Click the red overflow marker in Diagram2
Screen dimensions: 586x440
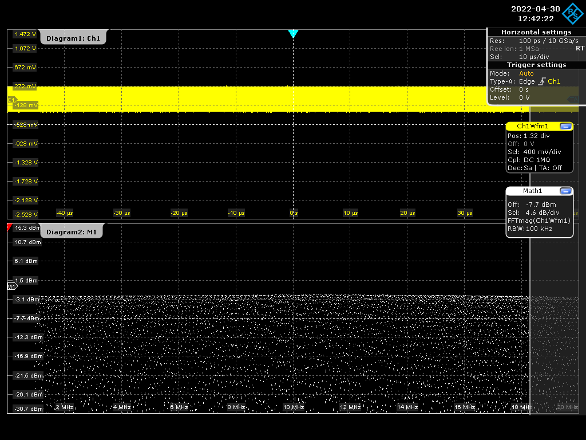click(x=9, y=227)
